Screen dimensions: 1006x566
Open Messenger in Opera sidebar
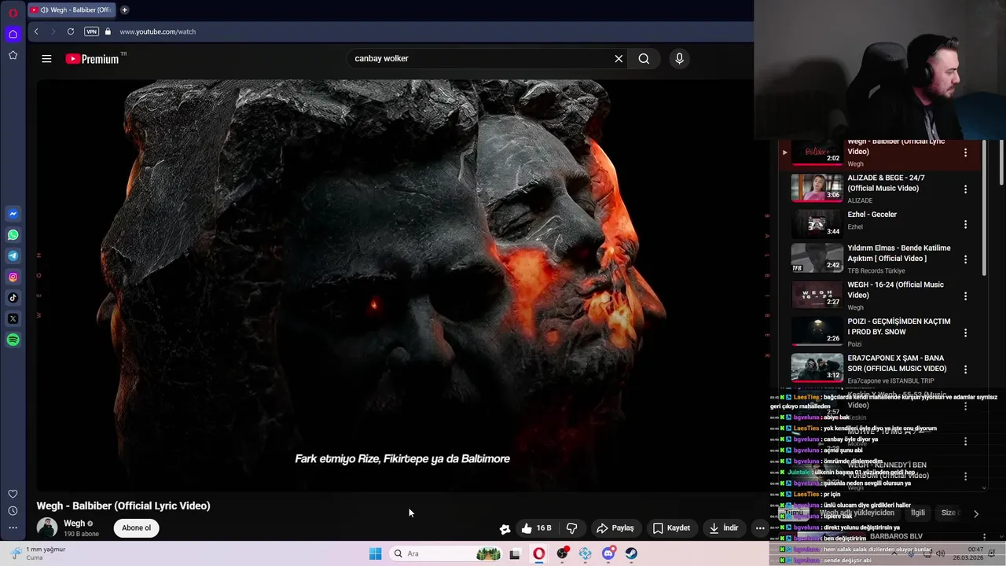click(x=13, y=214)
